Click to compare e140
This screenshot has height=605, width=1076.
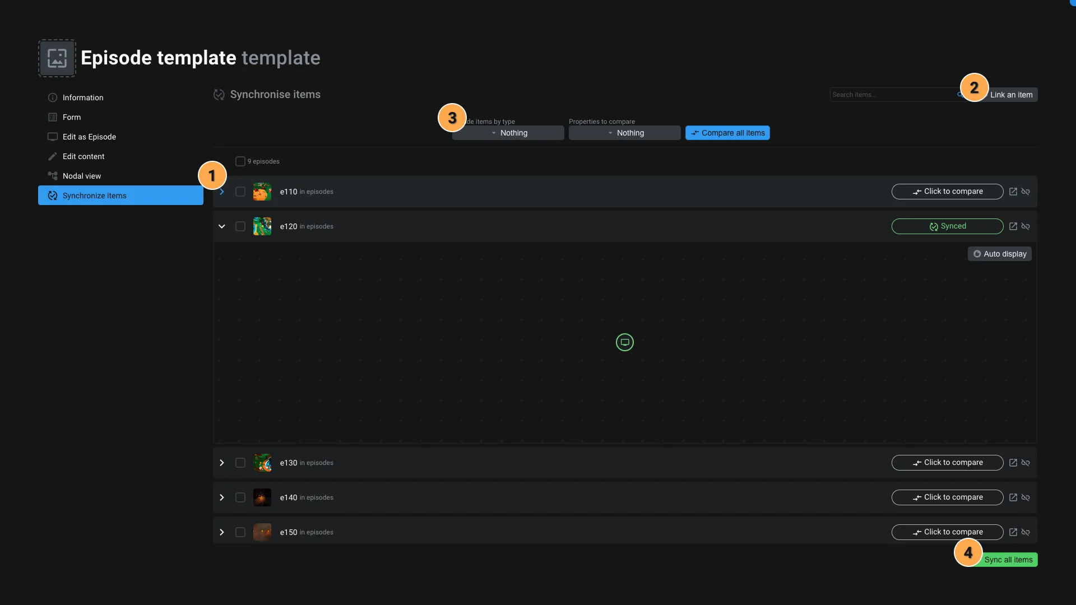pos(948,497)
